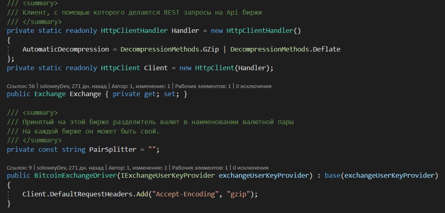Click 'DefaultRequestHeaders' in the constructor body
This screenshot has width=445, height=213.
(91, 194)
